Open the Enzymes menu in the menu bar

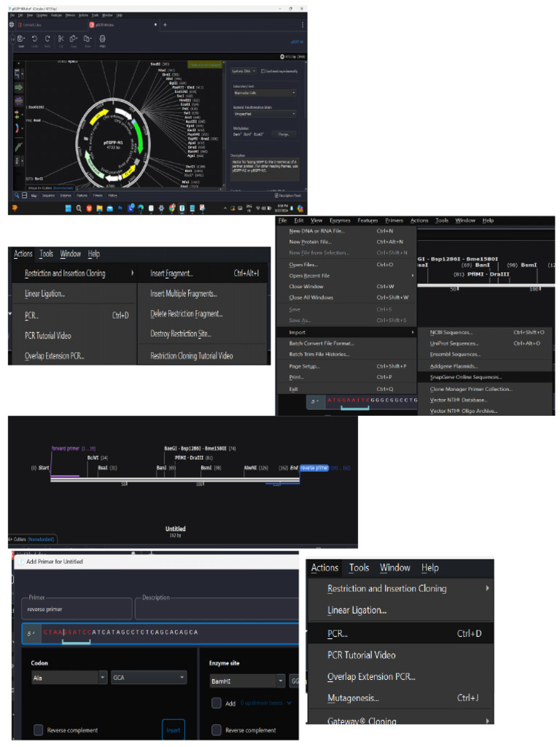coord(340,220)
